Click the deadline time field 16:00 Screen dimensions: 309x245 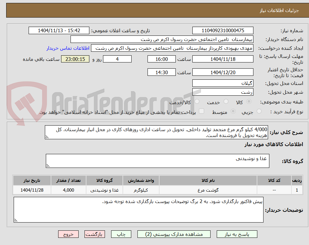pos(161,59)
